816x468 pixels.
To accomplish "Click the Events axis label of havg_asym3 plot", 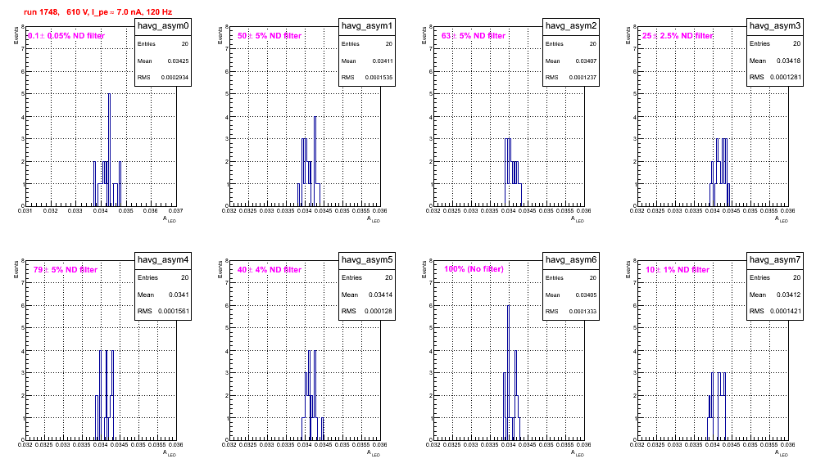I will 628,36.
